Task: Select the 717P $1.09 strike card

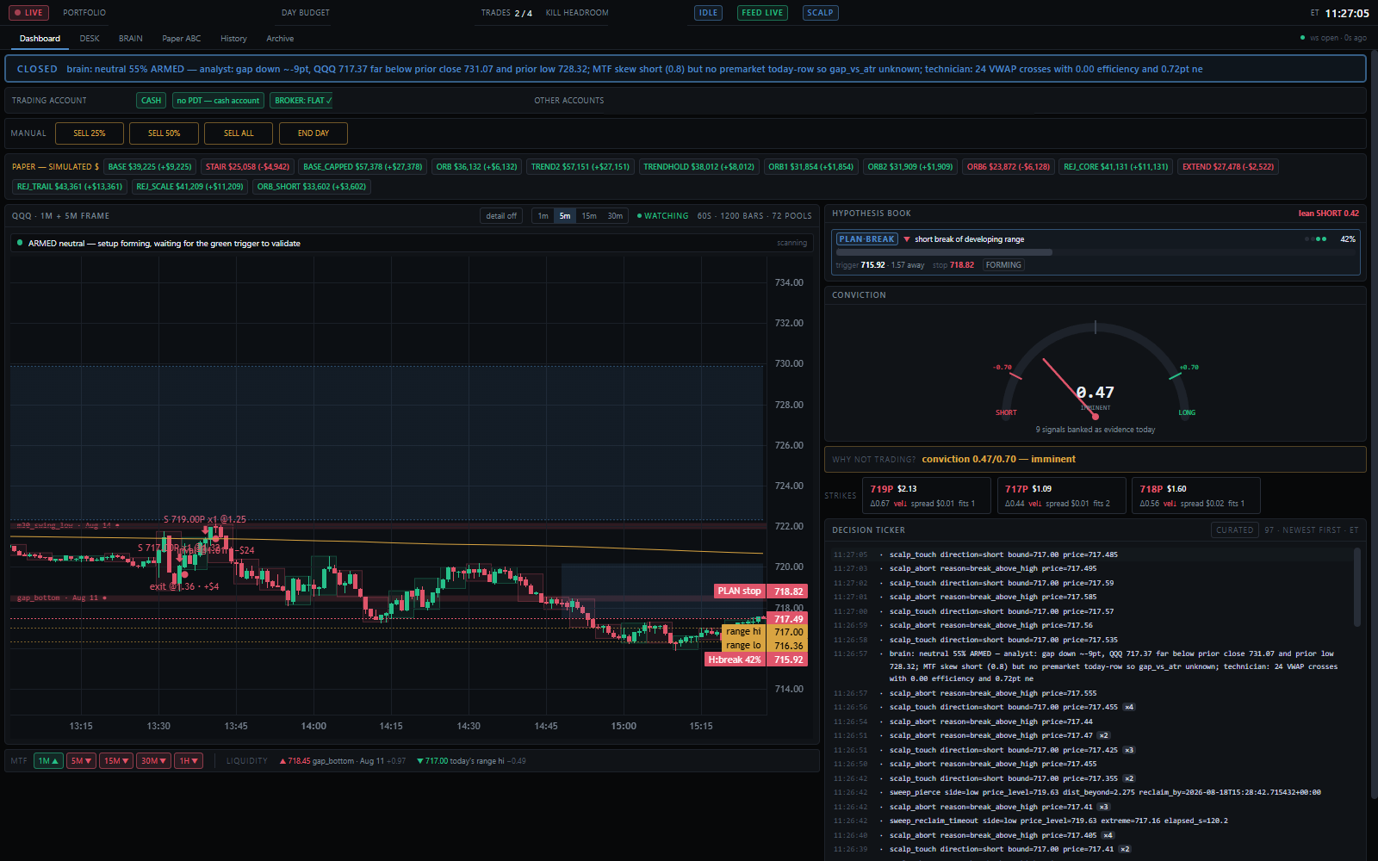Action: click(1061, 496)
